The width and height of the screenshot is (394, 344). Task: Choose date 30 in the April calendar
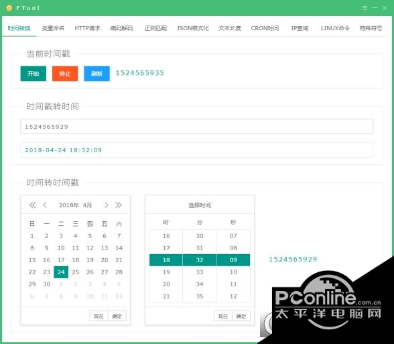(x=46, y=284)
